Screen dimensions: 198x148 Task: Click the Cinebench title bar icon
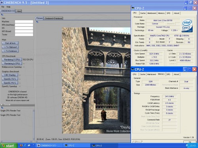coord(2,2)
